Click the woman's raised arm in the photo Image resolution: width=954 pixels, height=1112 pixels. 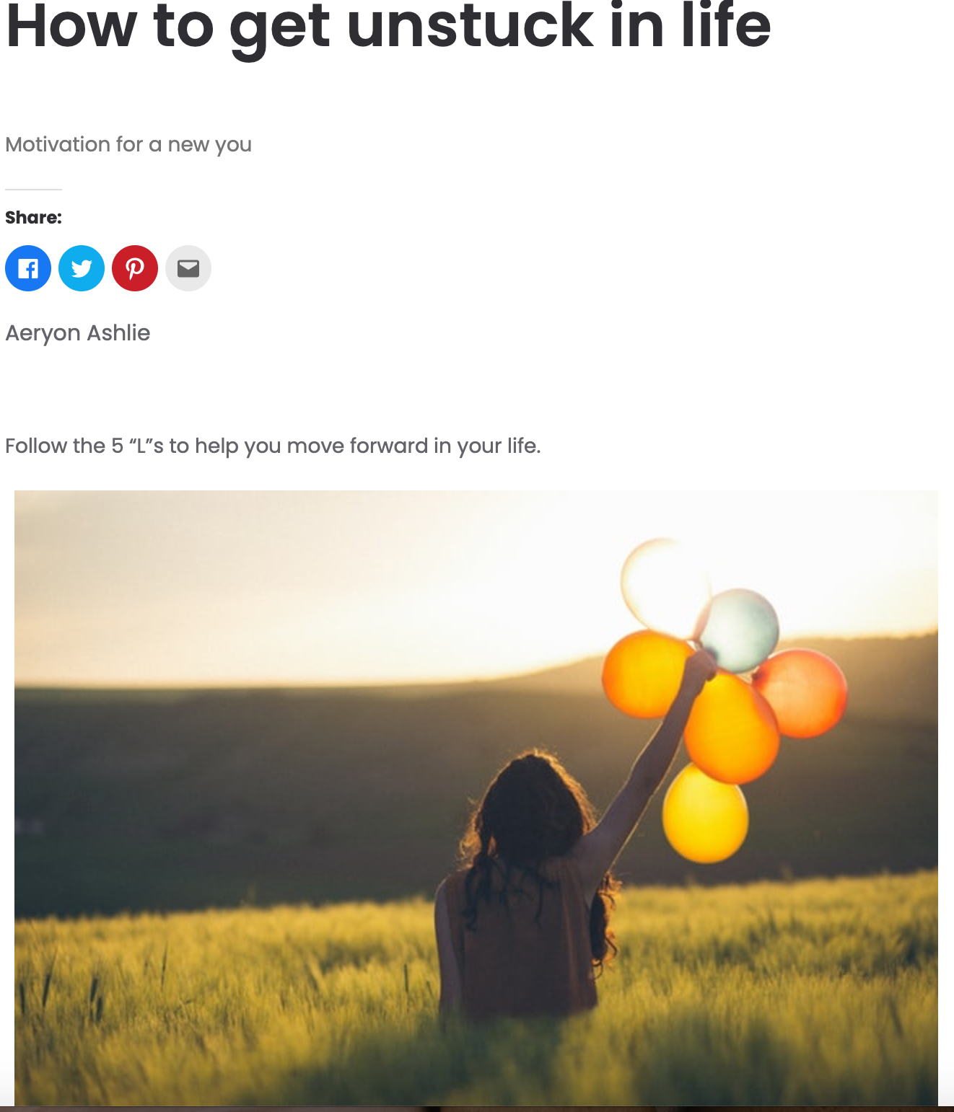point(646,757)
